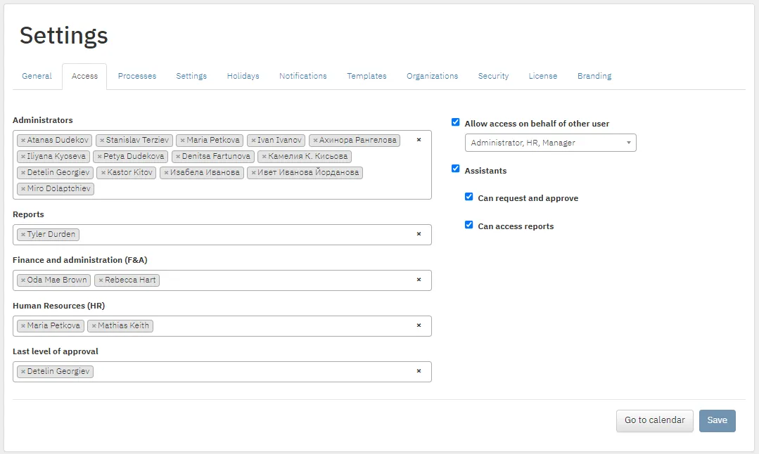Remove Rebecca Hart from Finance and administration
The height and width of the screenshot is (454, 759).
(101, 280)
